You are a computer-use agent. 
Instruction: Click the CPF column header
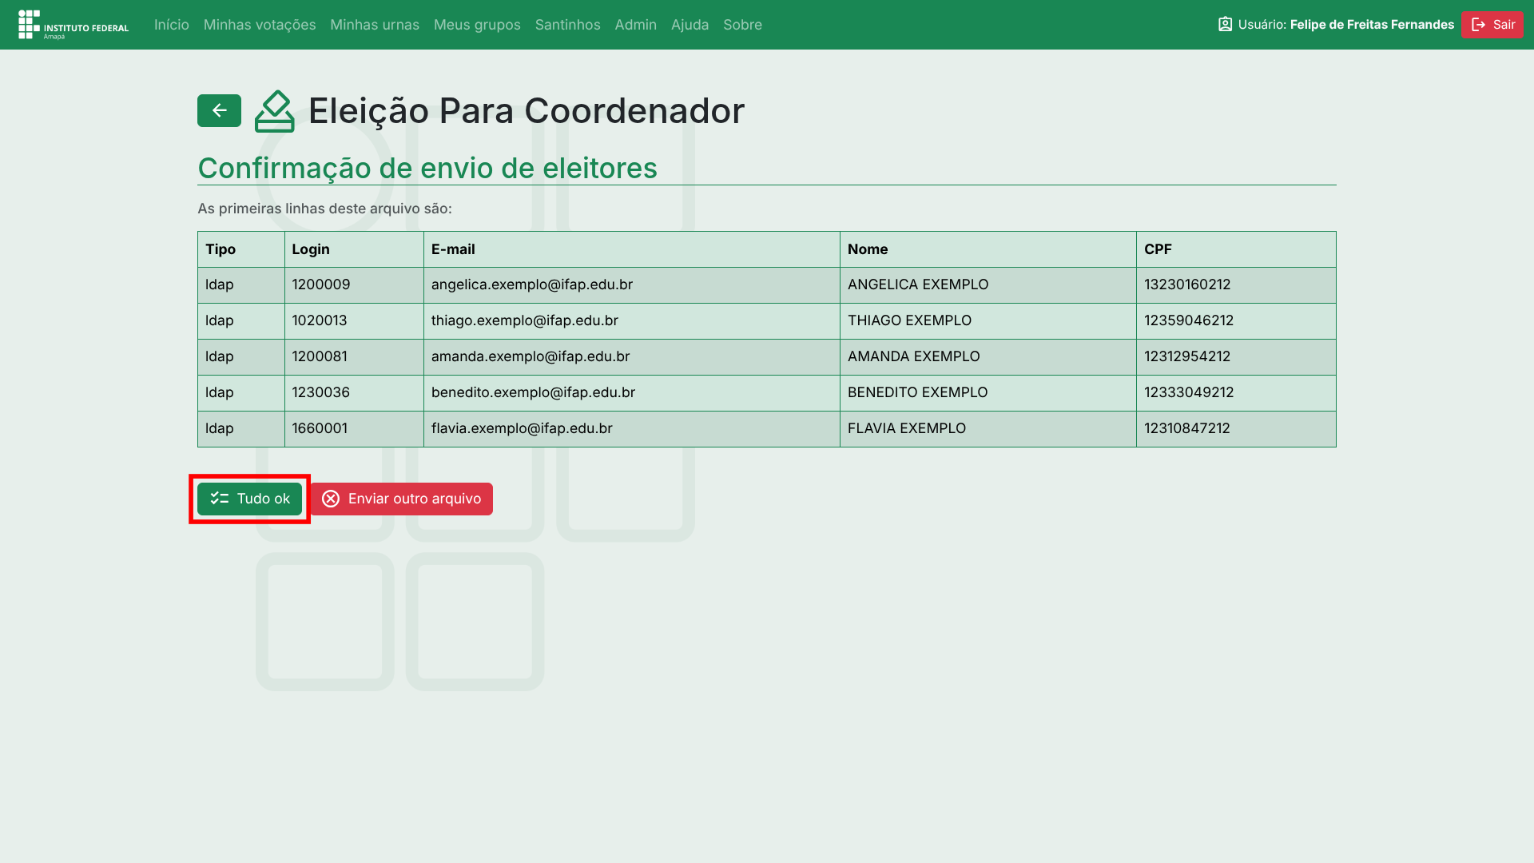click(x=1158, y=249)
